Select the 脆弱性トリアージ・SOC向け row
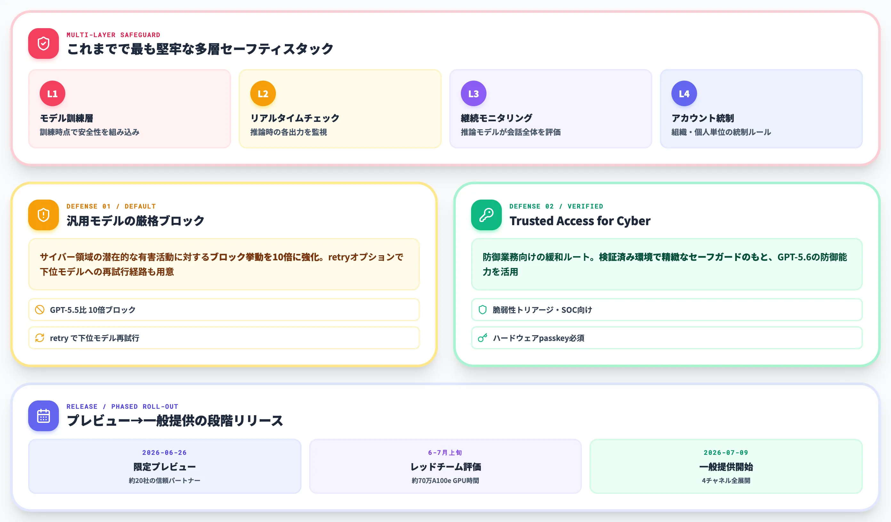The width and height of the screenshot is (891, 522). click(x=667, y=310)
